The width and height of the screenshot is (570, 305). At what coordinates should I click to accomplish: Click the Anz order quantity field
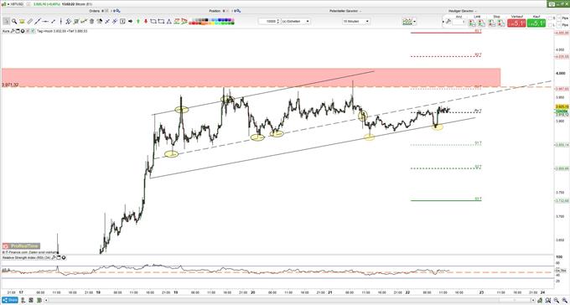click(x=459, y=22)
